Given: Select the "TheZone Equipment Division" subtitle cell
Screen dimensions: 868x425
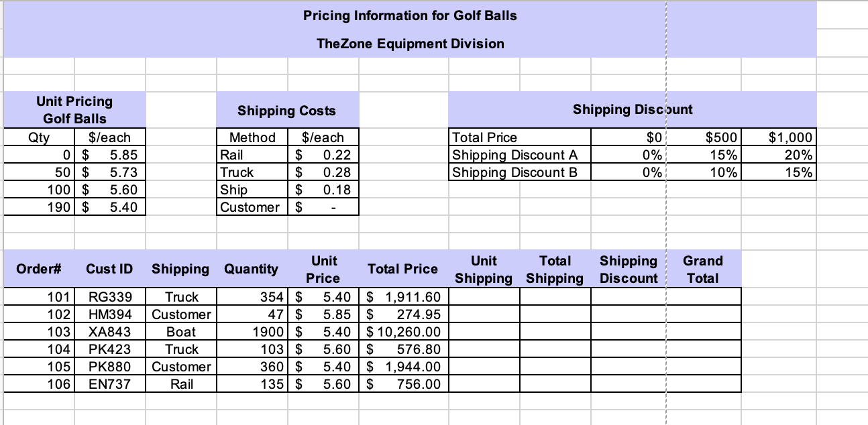Looking at the screenshot, I should tap(410, 44).
